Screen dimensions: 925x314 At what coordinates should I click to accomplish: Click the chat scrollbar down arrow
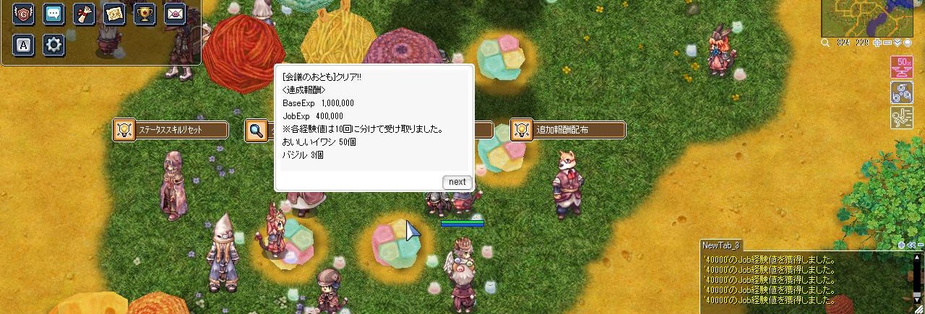[x=916, y=299]
